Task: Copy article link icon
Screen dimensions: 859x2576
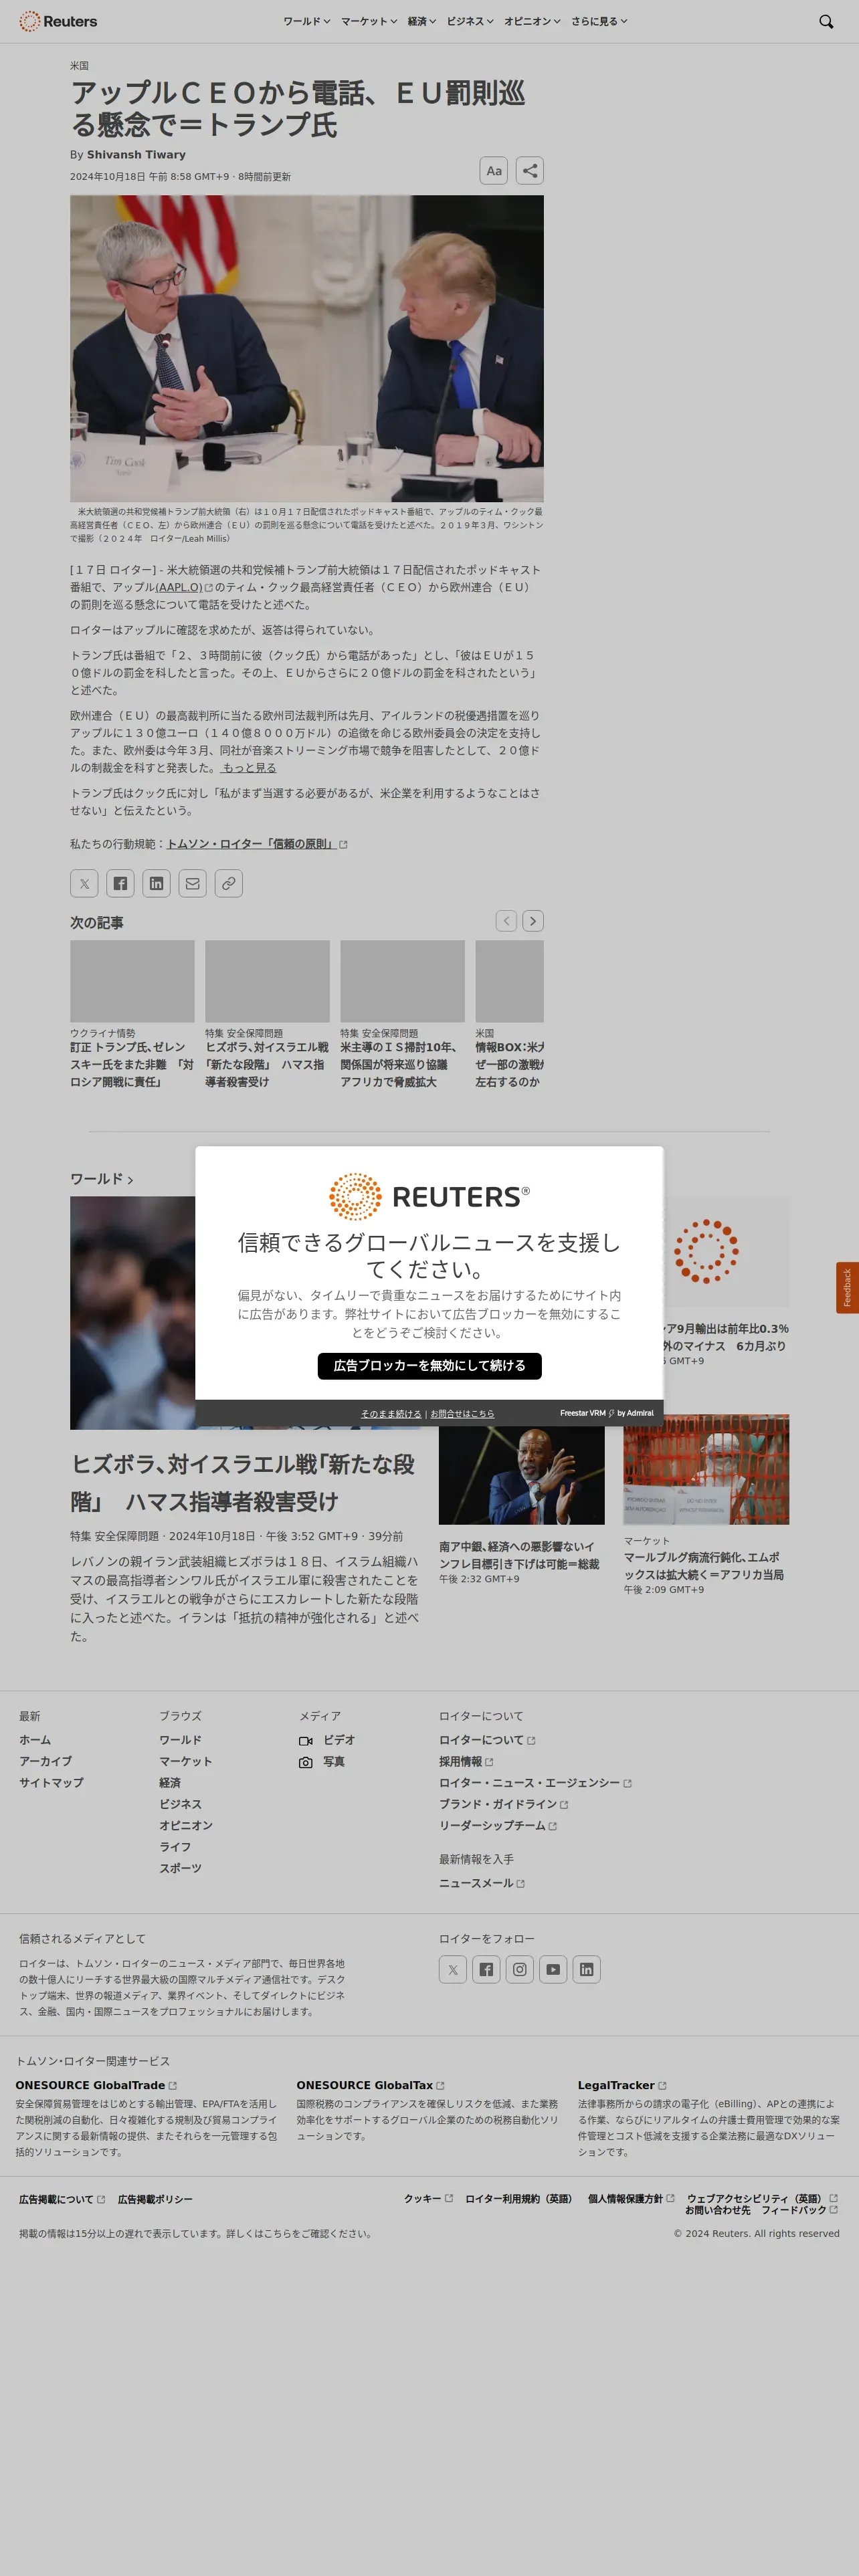Action: tap(229, 883)
